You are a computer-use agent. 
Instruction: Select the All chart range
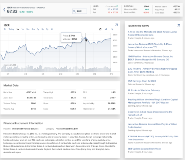click(52, 29)
